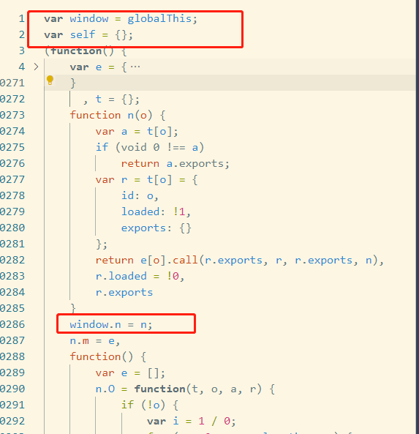Viewport: 419px width, 434px height.
Task: Click line number 2 in the gutter
Action: pos(22,34)
